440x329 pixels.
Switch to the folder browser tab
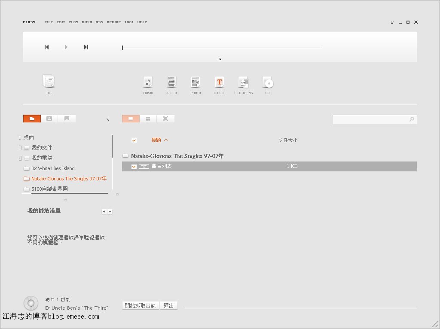click(x=32, y=119)
